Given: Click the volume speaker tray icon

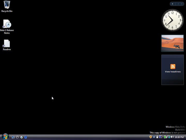Looking at the screenshot, I should (x=172, y=137).
